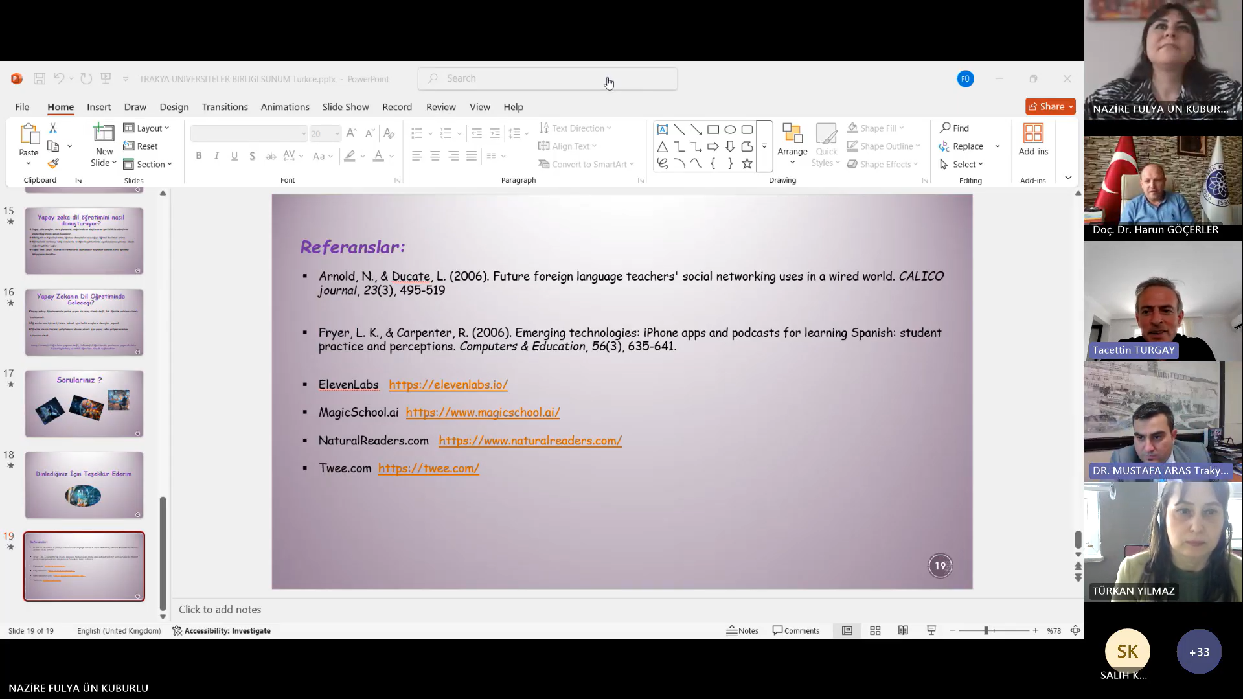Expand the Layout dropdown
This screenshot has width=1243, height=699.
147,128
